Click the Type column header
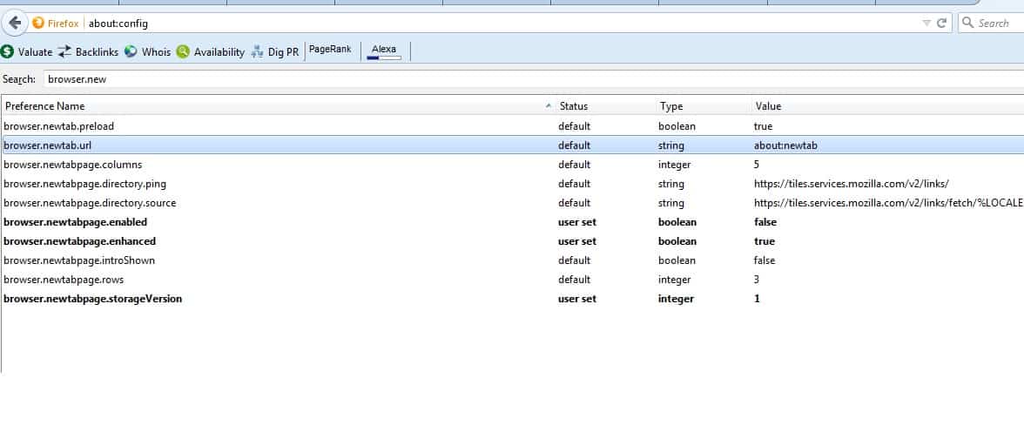The height and width of the screenshot is (439, 1024). coord(671,106)
